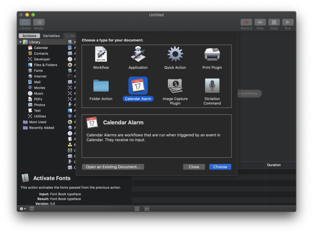Open the Most Used smart folder
Screen dimensions: 313x234
coord(38,122)
